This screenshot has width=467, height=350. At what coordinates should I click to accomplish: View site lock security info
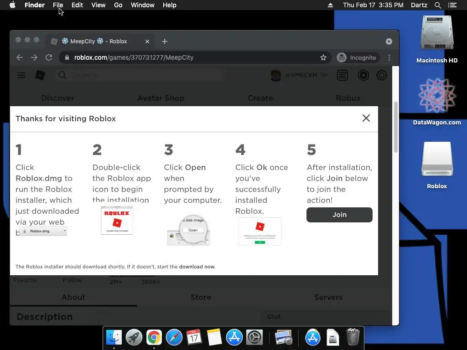(67, 57)
